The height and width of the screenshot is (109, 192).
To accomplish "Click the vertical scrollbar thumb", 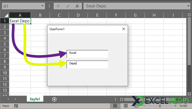I will [189, 41].
